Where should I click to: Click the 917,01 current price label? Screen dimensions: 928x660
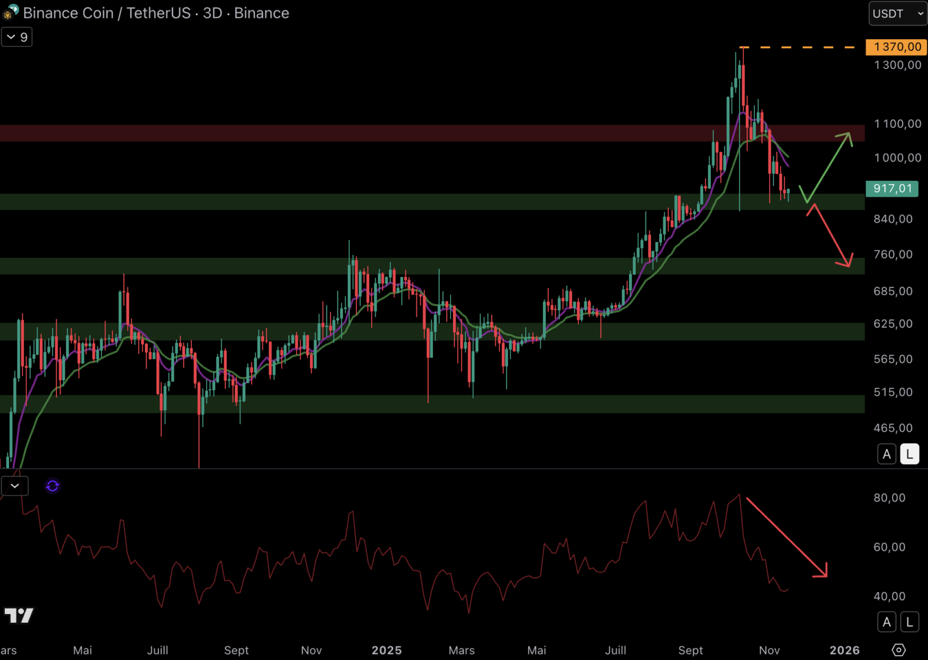click(892, 189)
